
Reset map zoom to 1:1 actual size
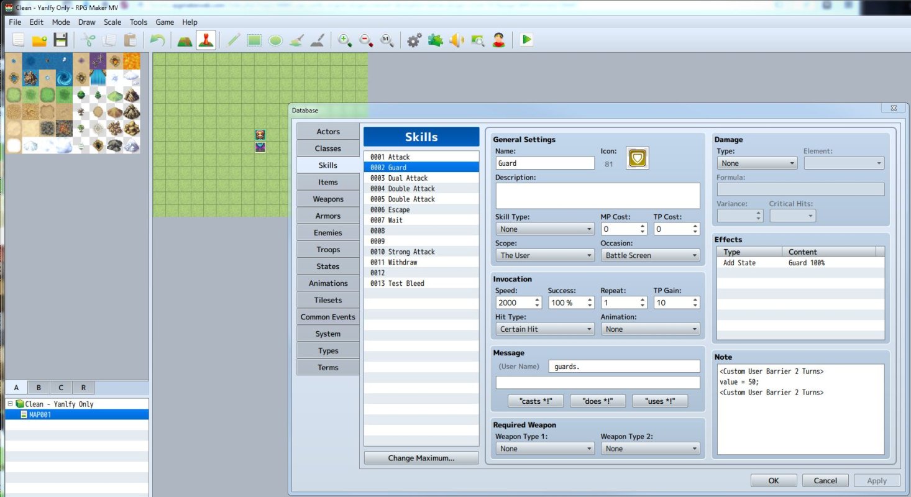pyautogui.click(x=387, y=40)
